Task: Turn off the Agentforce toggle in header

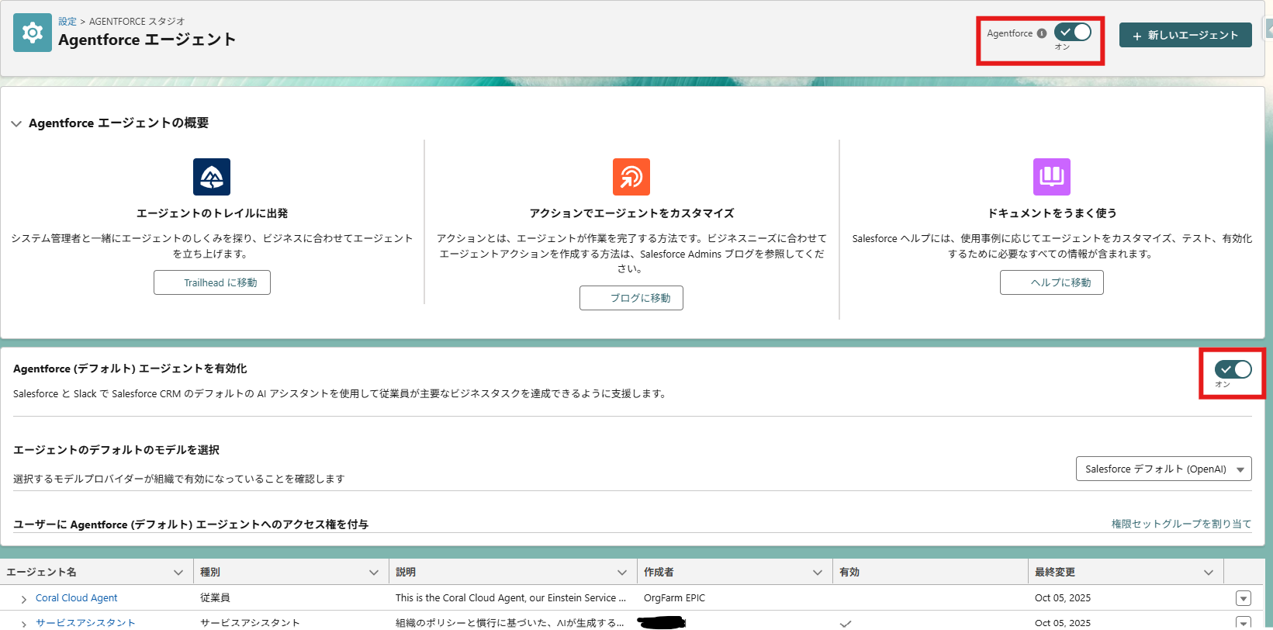Action: click(1073, 33)
